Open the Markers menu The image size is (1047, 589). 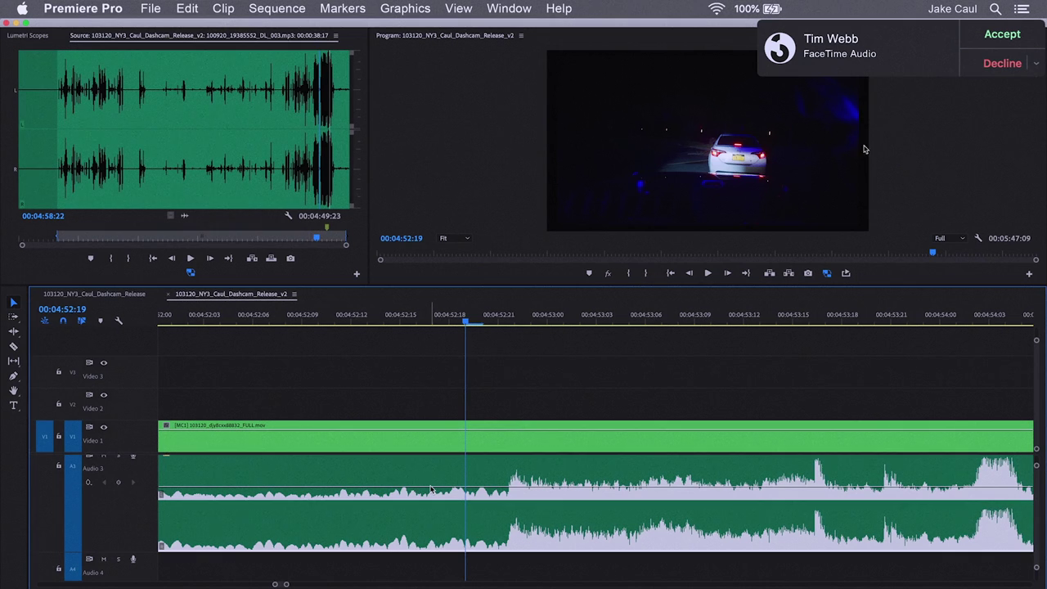343,8
